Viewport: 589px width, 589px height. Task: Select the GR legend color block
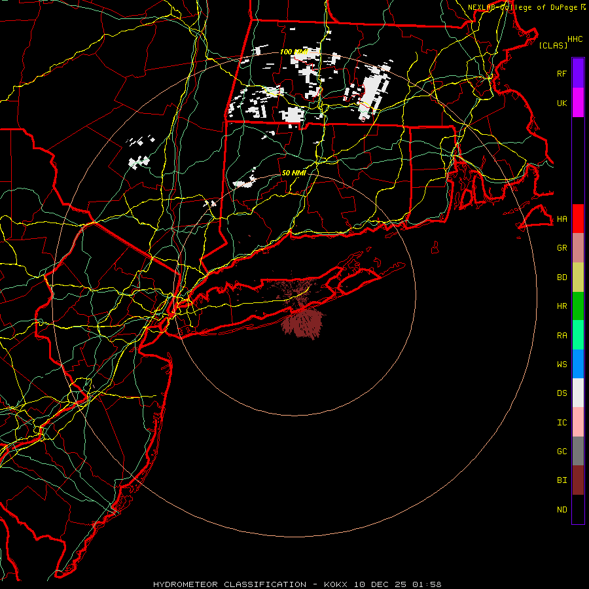point(578,247)
